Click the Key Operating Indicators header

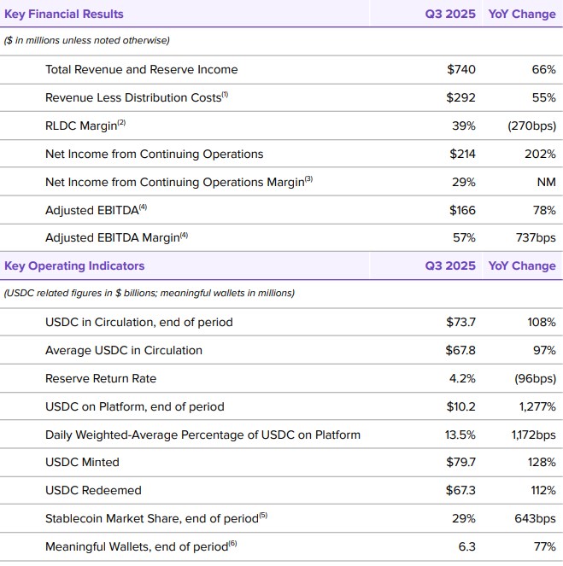pyautogui.click(x=74, y=265)
